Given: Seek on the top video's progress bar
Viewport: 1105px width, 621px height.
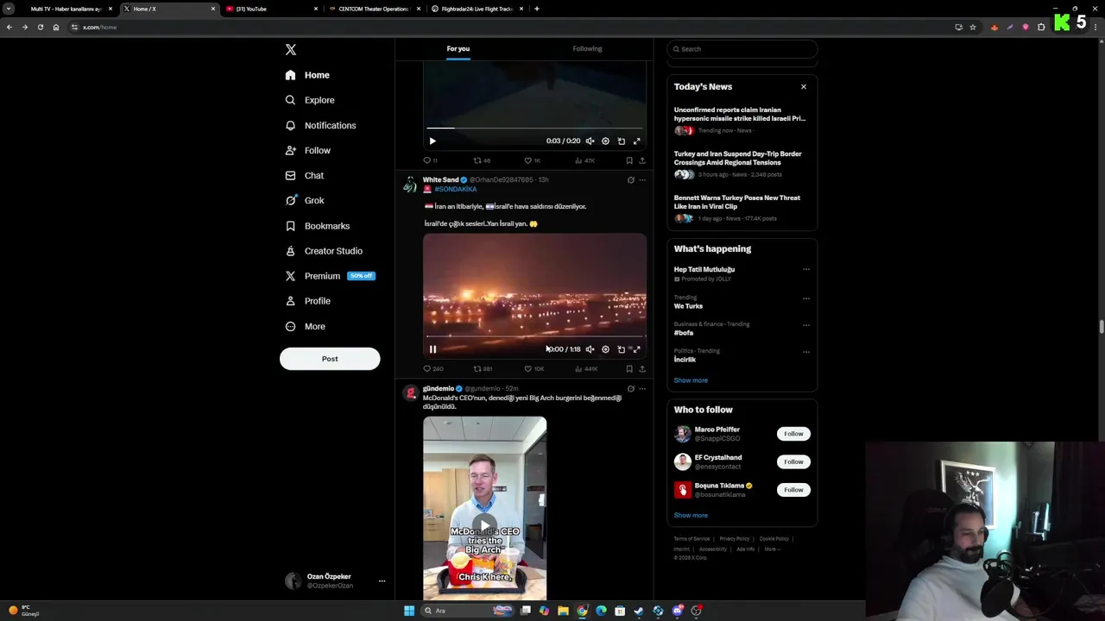Looking at the screenshot, I should pyautogui.click(x=534, y=128).
